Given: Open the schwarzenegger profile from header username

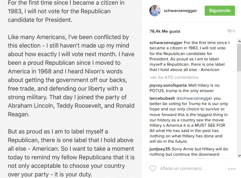Looking at the screenshot, I should tap(180, 11).
